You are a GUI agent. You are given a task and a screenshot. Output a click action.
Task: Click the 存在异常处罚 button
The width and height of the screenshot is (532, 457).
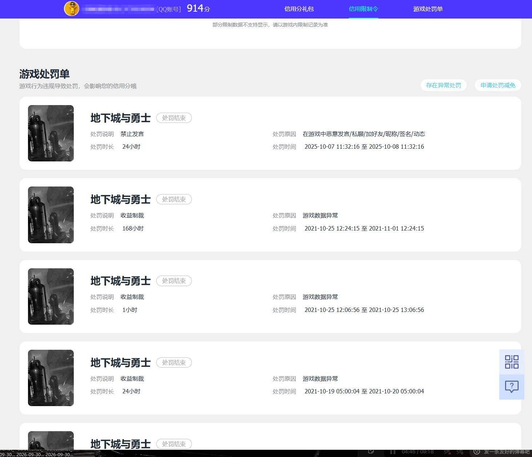443,85
